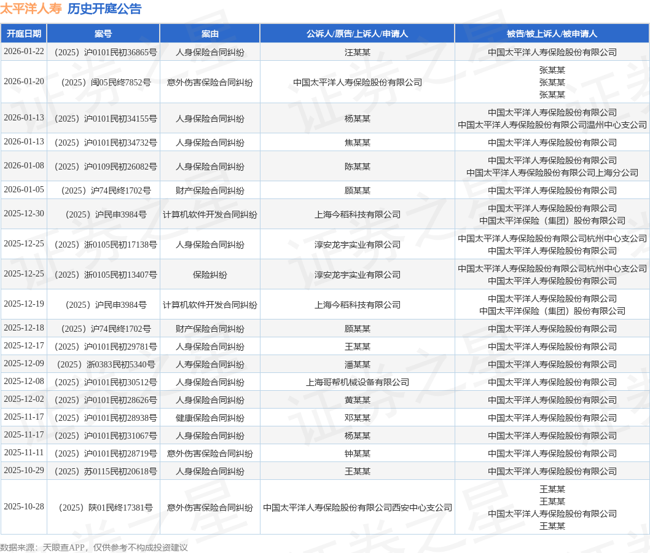Select date 2025-12-19

pos(23,304)
